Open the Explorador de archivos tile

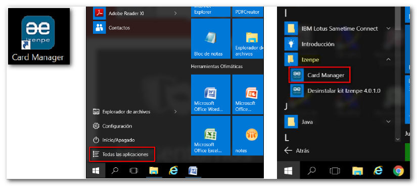248,38
